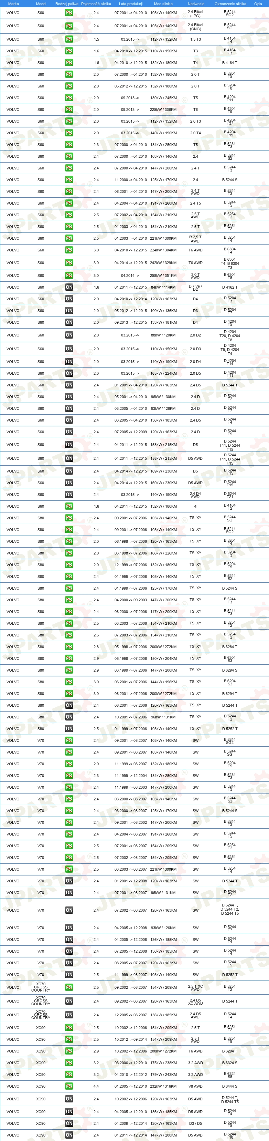Click petrol icon in S60 T5 180kW / 245KM row
Viewport: 269px width, 1141px height.
coord(69,98)
